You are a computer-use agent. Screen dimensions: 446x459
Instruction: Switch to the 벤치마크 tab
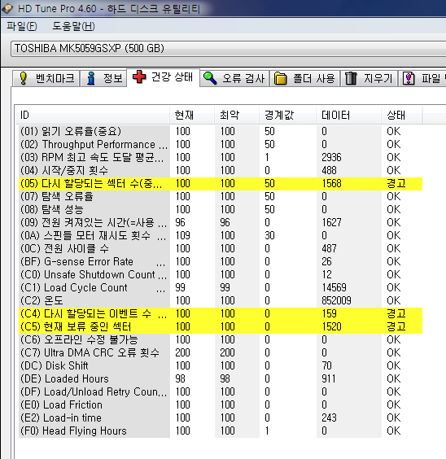pyautogui.click(x=46, y=78)
